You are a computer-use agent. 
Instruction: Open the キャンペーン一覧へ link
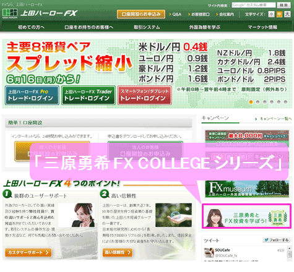pyautogui.click(x=274, y=119)
